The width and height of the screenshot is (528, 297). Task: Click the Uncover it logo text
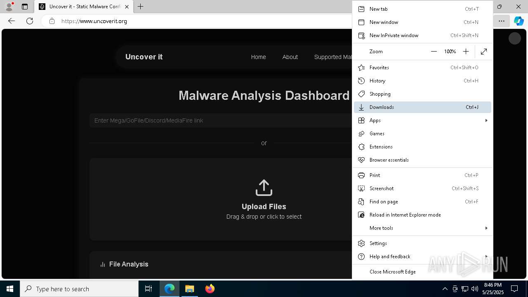[144, 57]
